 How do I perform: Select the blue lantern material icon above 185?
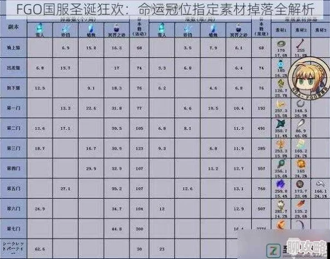point(281,63)
